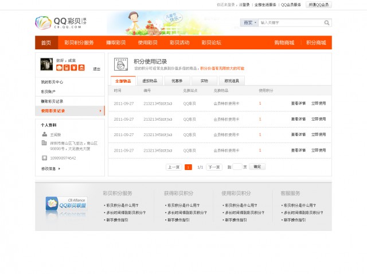
Task: Click the arrow next to 修改信息
Action: (x=60, y=168)
